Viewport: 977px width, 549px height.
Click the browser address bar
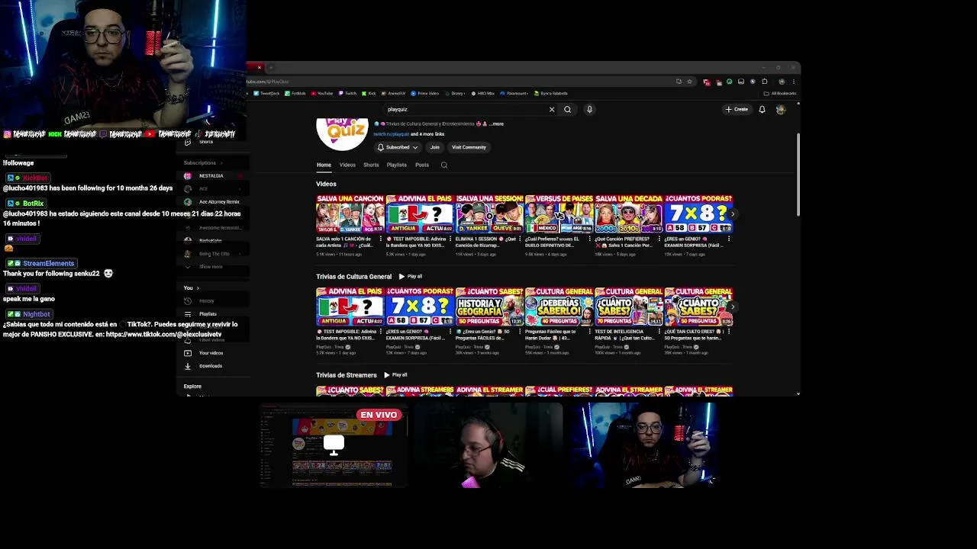pos(458,82)
